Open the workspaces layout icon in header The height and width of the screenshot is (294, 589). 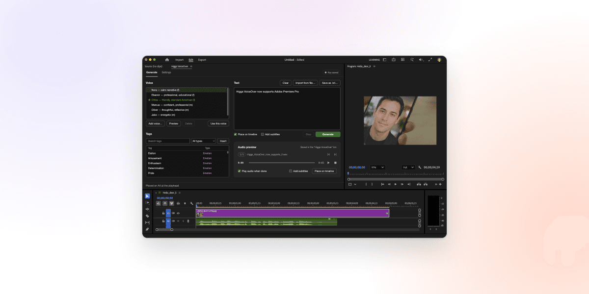pyautogui.click(x=385, y=60)
